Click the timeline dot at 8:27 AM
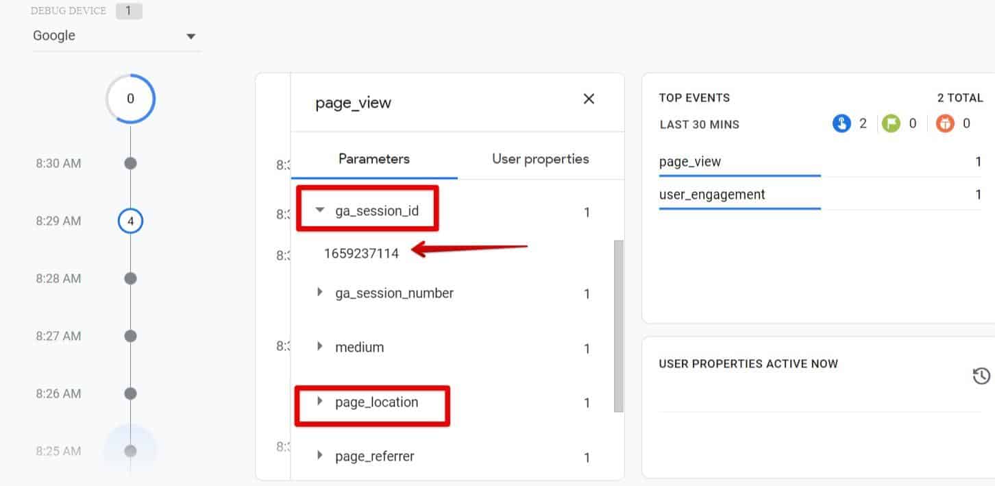Viewport: 995px width, 486px height. point(130,336)
